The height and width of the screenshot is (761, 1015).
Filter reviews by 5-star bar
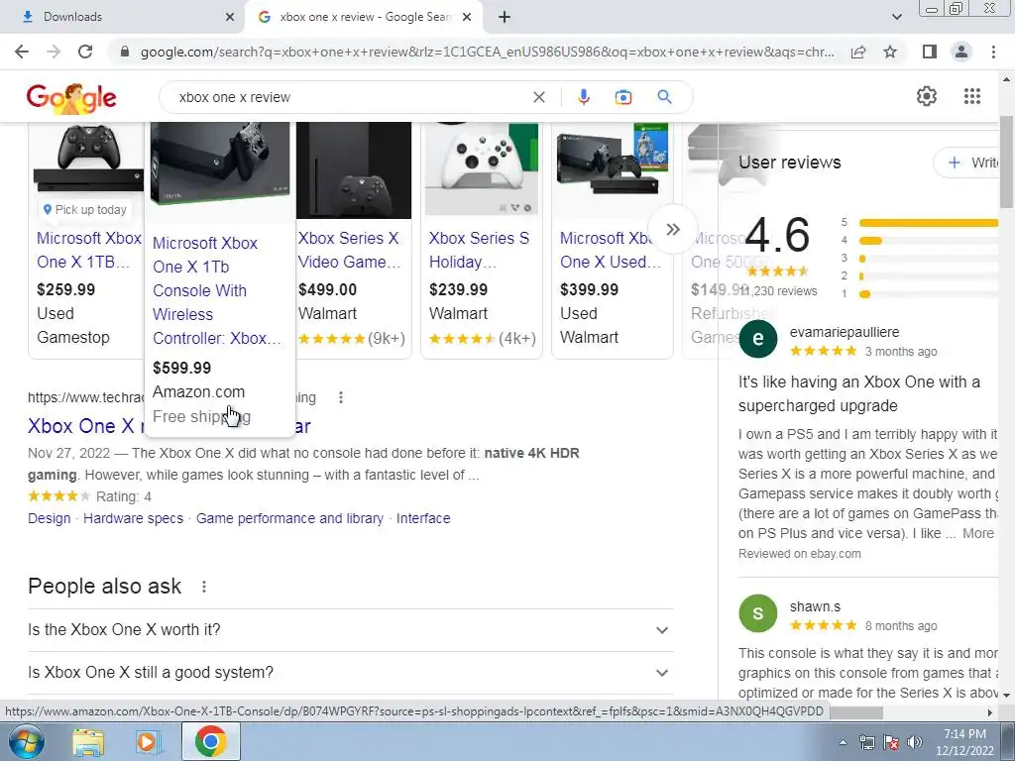pos(928,223)
